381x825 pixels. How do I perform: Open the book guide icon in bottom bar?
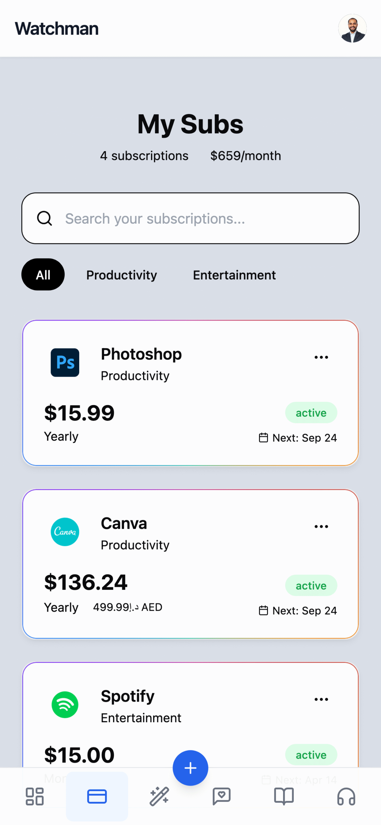click(284, 796)
